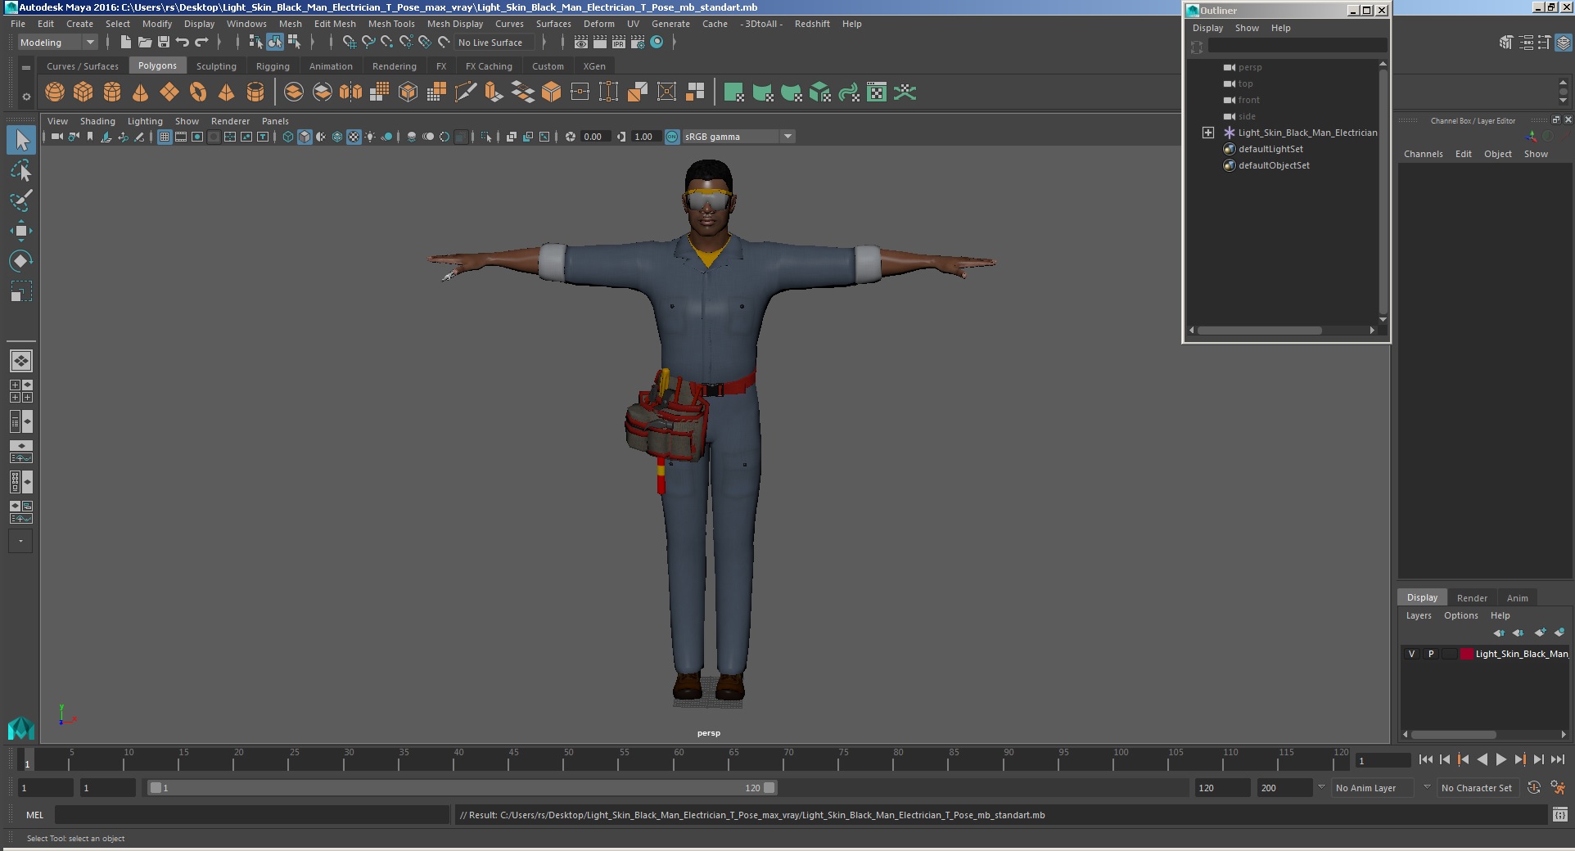Open the Render layer tab
The height and width of the screenshot is (851, 1575).
coord(1471,597)
